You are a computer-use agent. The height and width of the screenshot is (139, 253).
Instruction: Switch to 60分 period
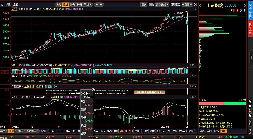point(72,5)
